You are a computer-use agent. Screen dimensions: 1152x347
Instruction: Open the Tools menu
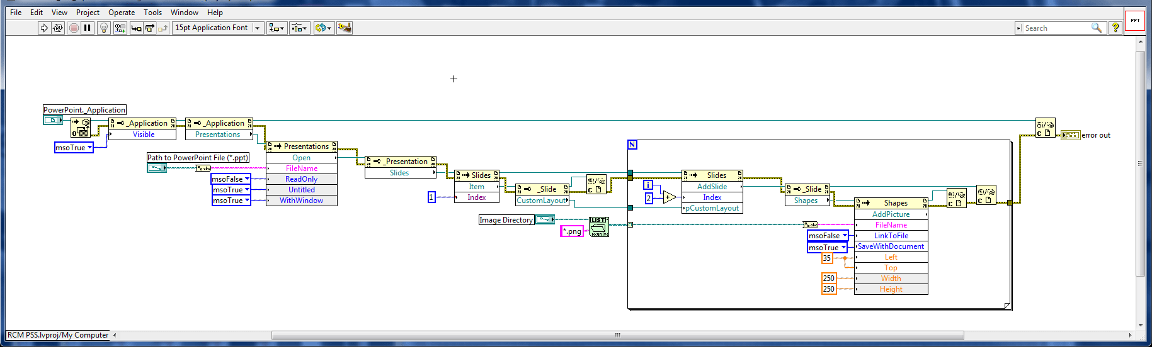(x=152, y=13)
